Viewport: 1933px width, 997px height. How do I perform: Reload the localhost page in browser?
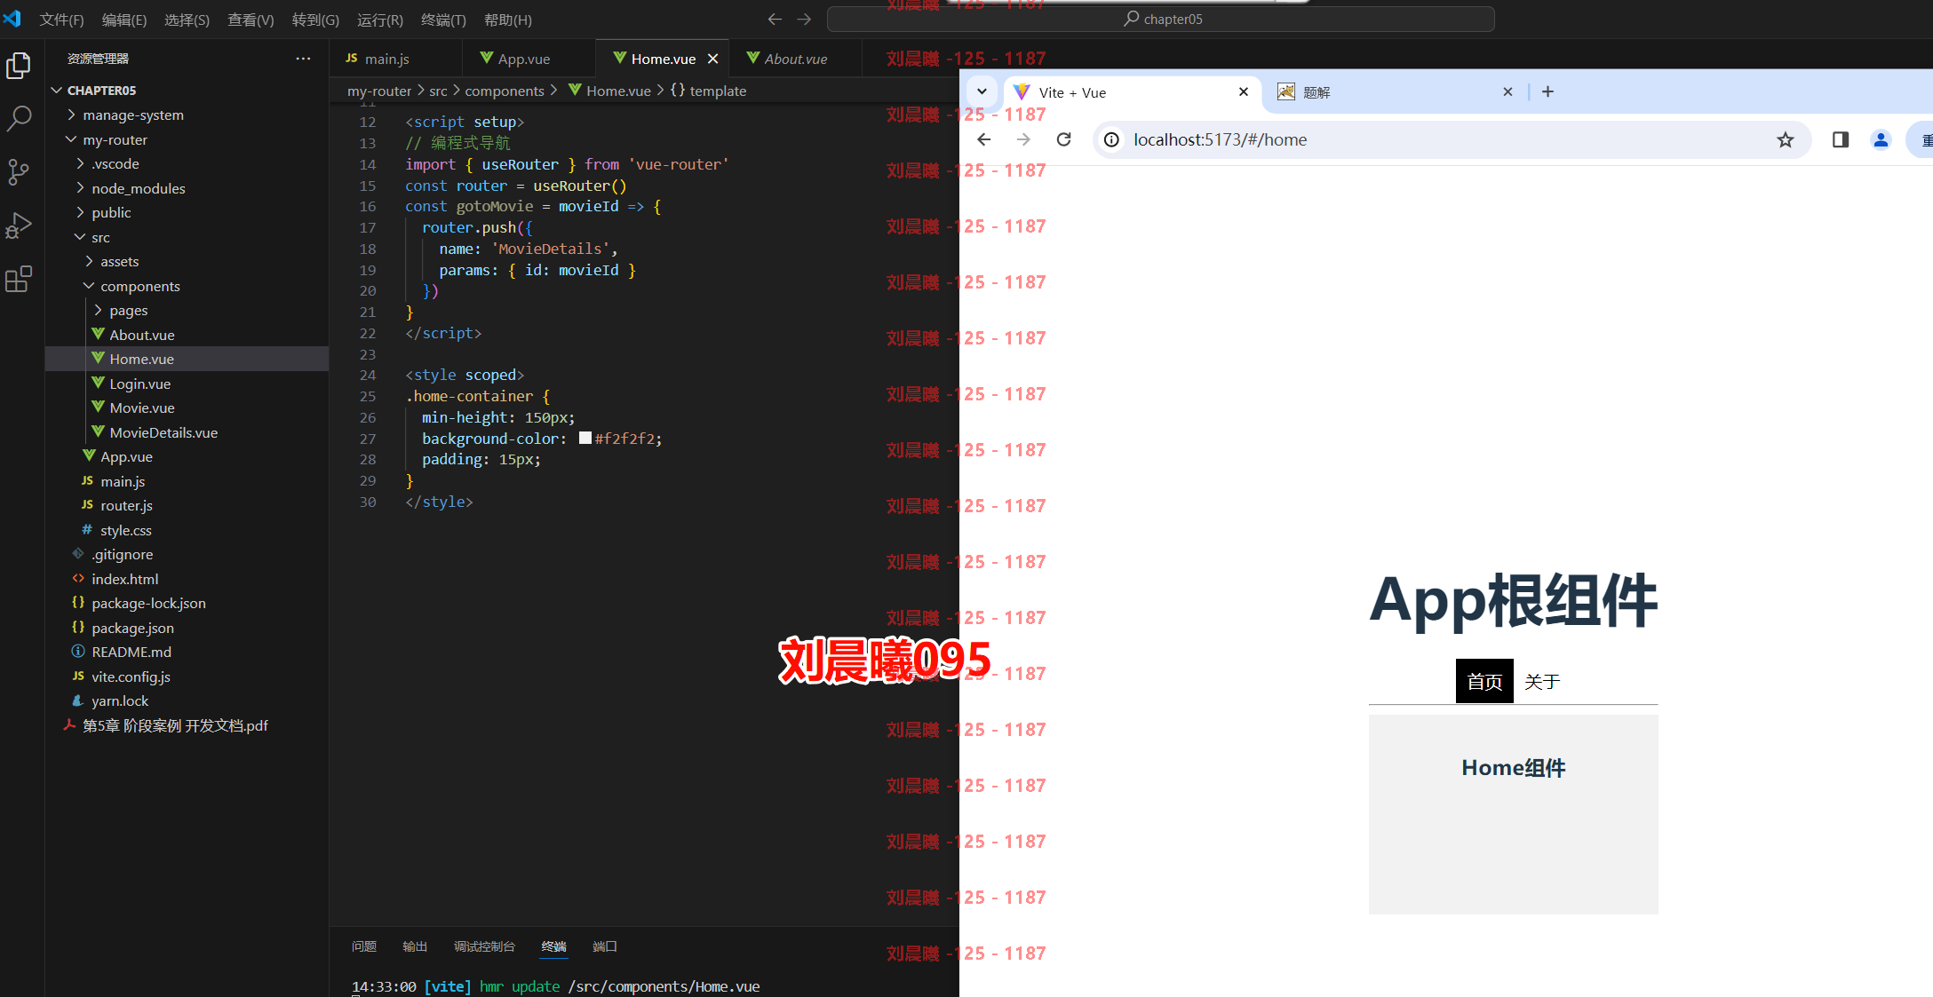[1063, 139]
